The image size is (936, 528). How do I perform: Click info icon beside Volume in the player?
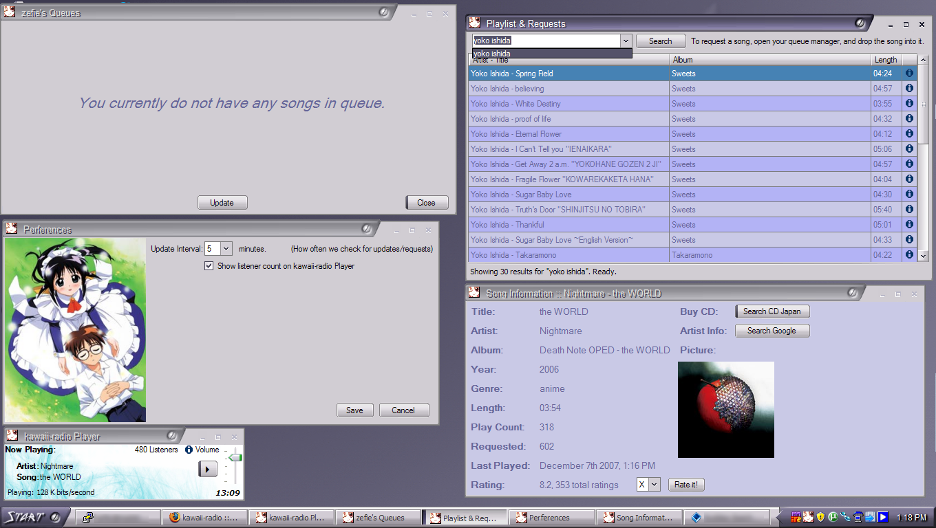click(x=189, y=450)
